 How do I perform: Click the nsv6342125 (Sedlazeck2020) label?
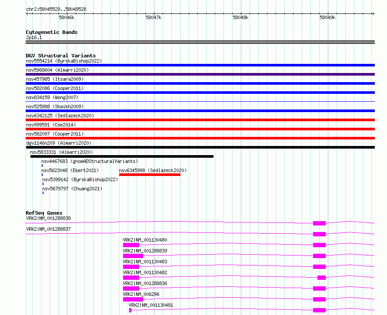(x=60, y=116)
